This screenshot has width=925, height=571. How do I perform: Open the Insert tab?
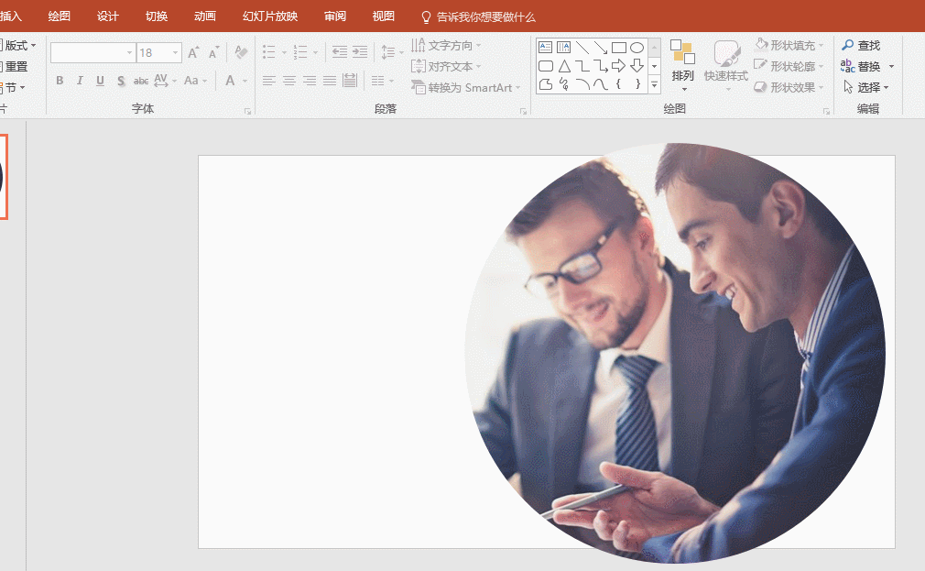[x=11, y=16]
